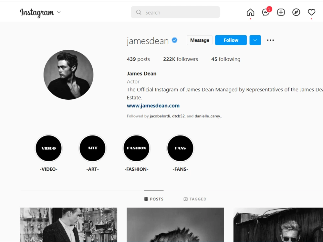Viewport: 323px width, 242px height.
Task: Follow the jamesdean profile
Action: [231, 40]
